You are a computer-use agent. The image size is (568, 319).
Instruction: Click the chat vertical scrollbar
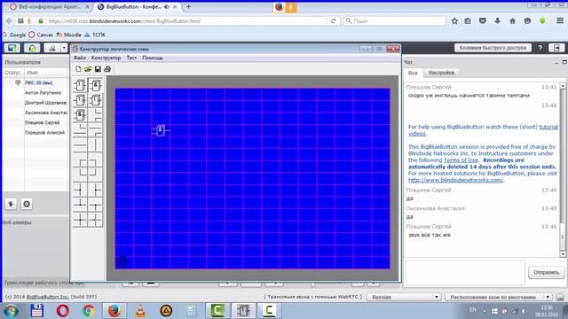tap(563, 169)
